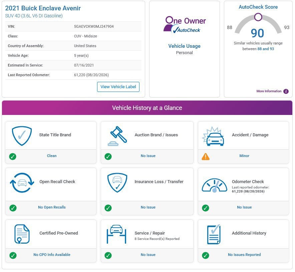Click the AutoCheck score value 90

click(x=257, y=33)
